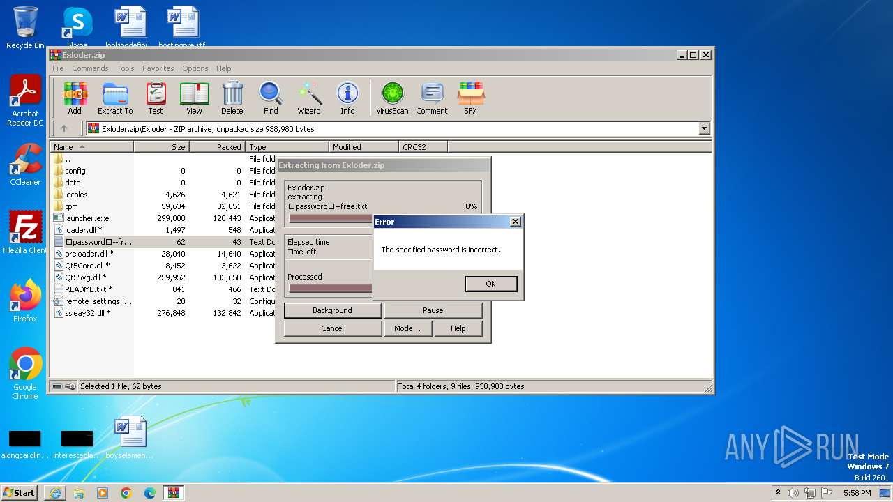Screen dimensions: 893x502
Task: Open Microsoft Edge from taskbar
Action: click(x=150, y=493)
